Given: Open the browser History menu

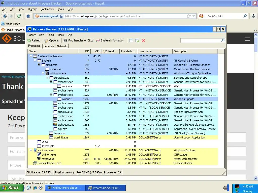Looking at the screenshot, I should [x=32, y=9].
